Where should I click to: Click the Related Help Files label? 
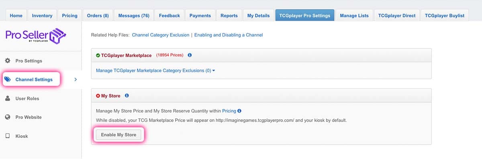pos(110,35)
